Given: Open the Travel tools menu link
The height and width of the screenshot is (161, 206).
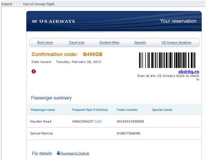Looking at the screenshot, I should [77, 43].
